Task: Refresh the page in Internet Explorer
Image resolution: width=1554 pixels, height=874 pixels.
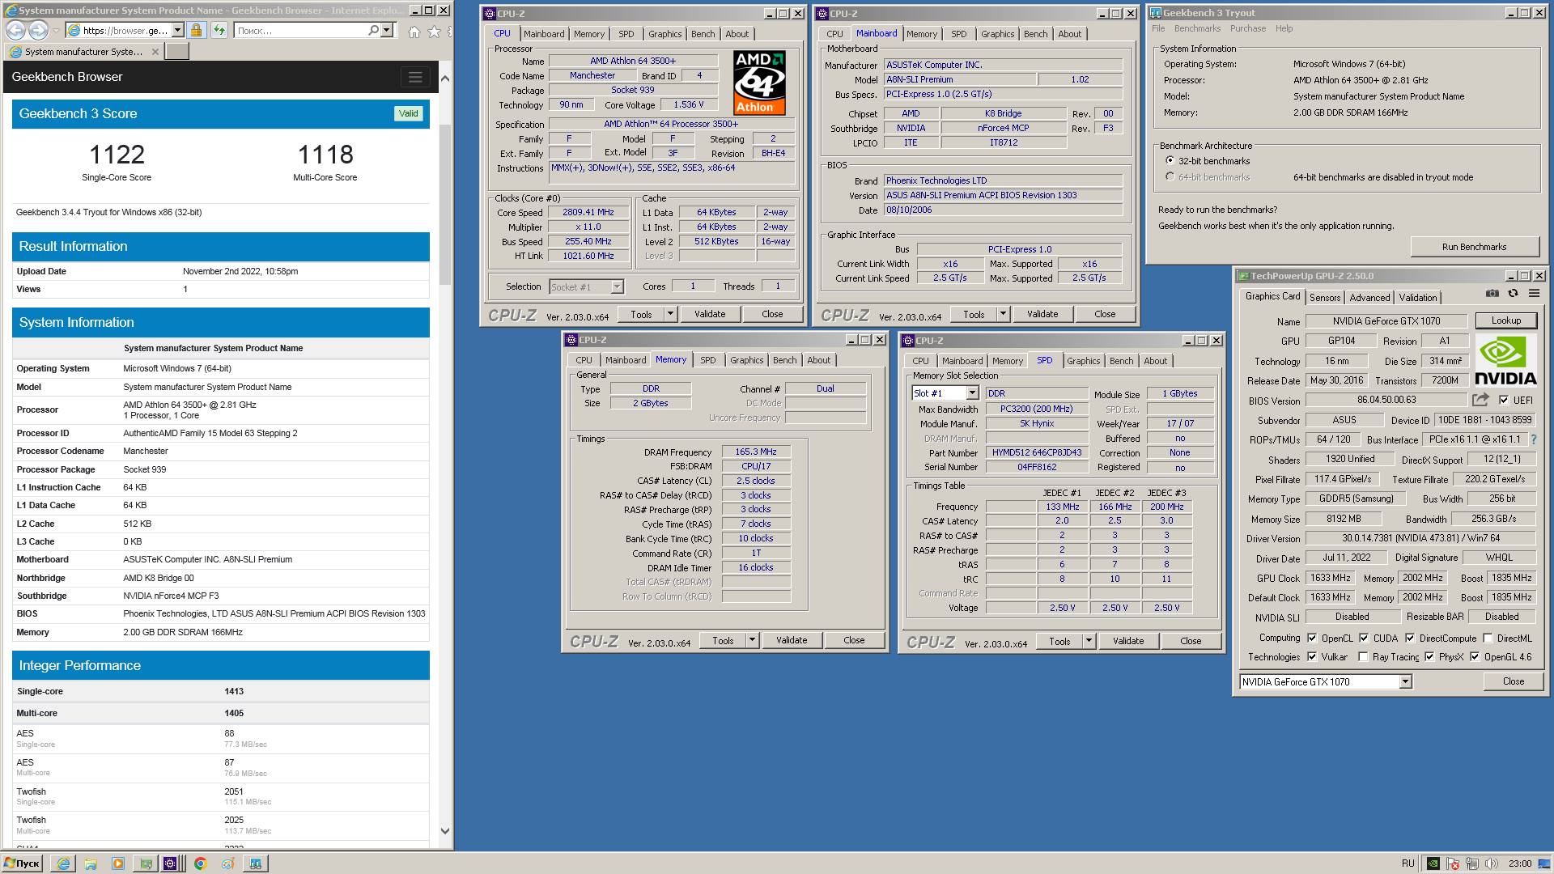Action: point(219,30)
